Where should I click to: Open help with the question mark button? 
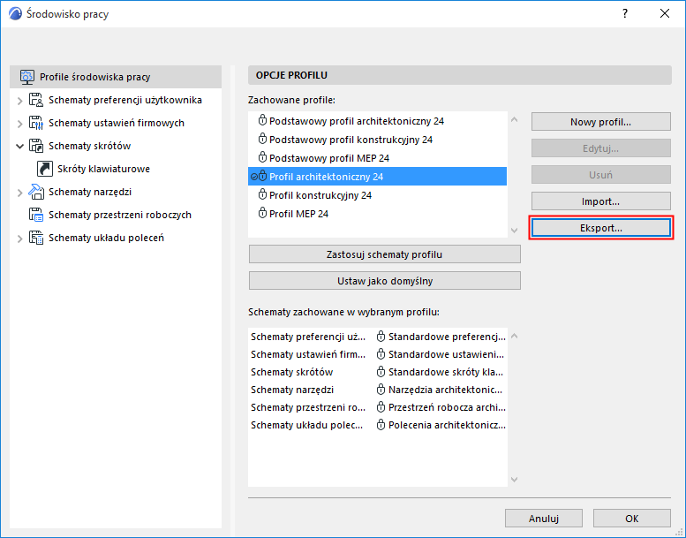[x=625, y=13]
